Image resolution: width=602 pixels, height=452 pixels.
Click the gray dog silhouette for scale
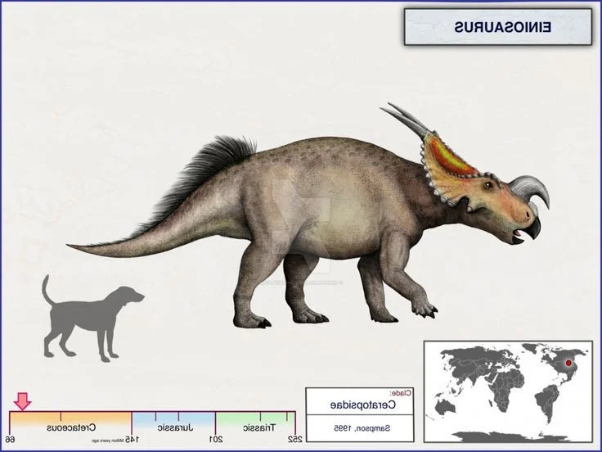[x=90, y=317]
